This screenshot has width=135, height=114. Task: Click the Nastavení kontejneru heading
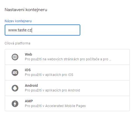coord(26,10)
